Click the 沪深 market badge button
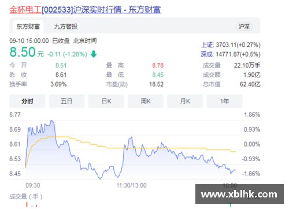Viewport: 289px width, 209px height. pos(244,27)
